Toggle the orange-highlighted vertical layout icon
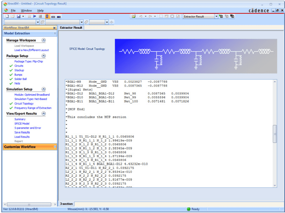 click(x=47, y=16)
